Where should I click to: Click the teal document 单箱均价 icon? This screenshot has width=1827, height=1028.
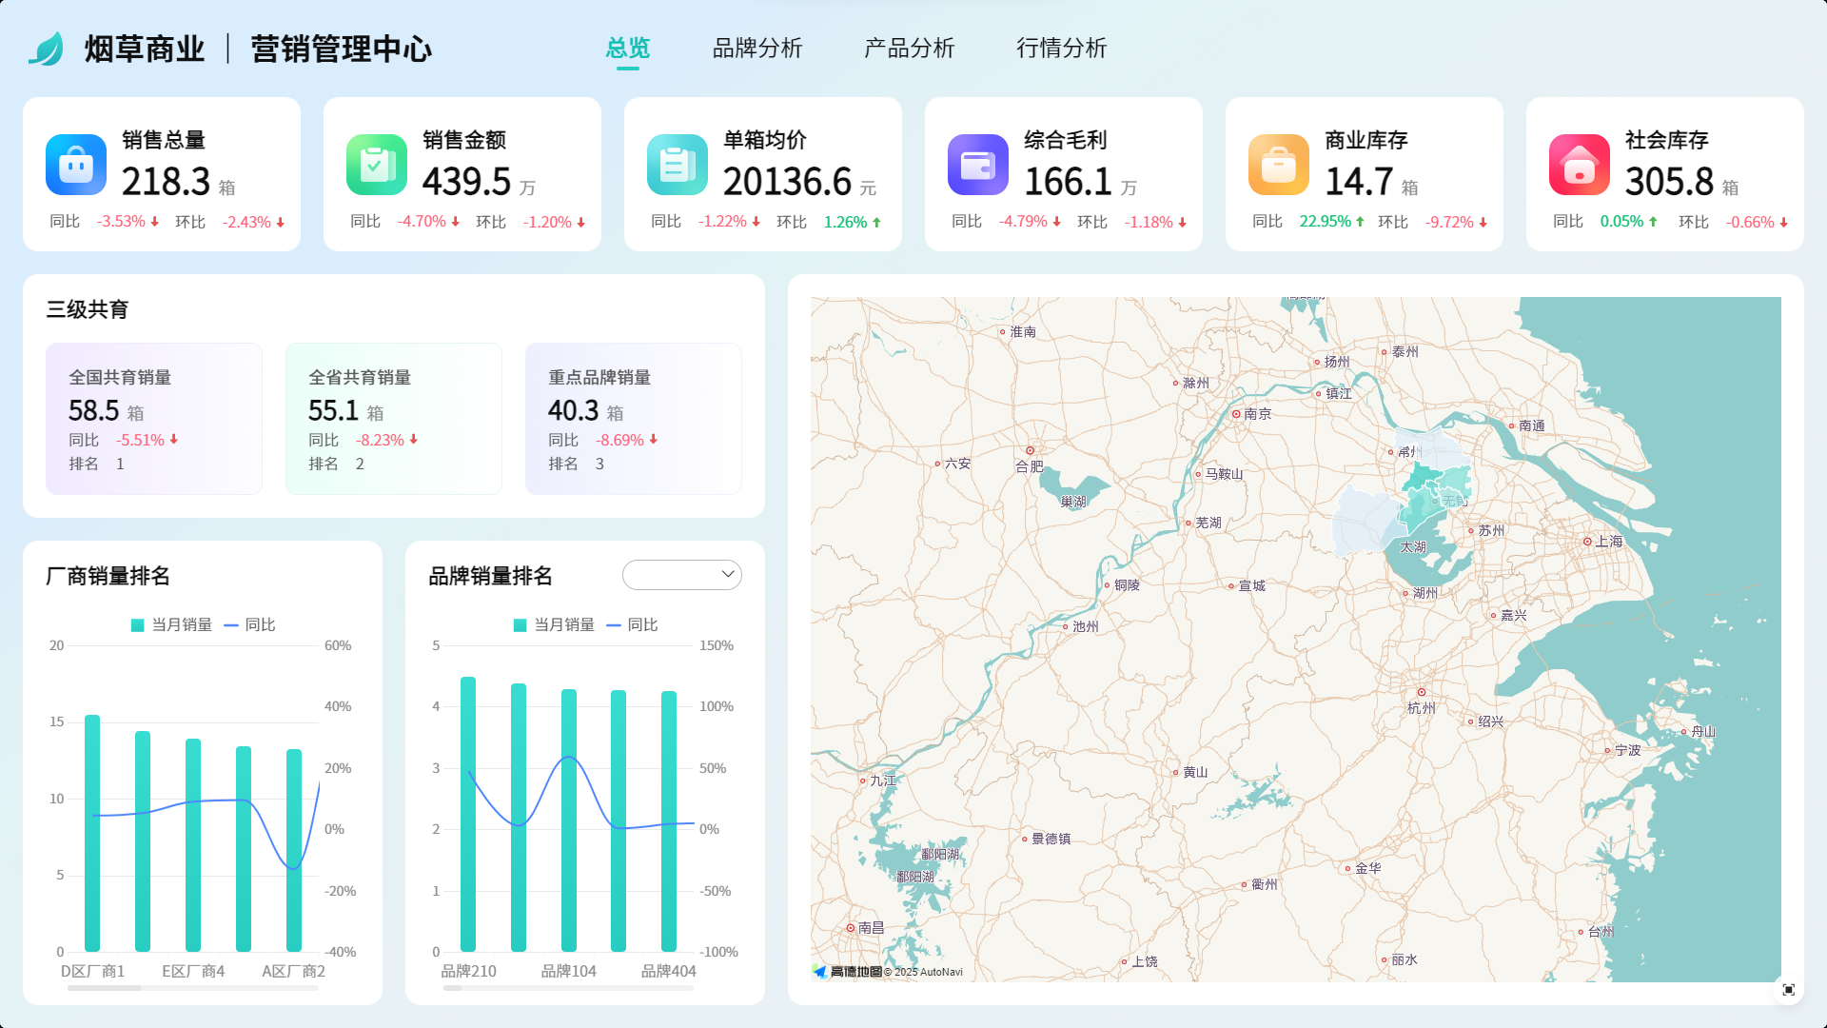coord(678,166)
